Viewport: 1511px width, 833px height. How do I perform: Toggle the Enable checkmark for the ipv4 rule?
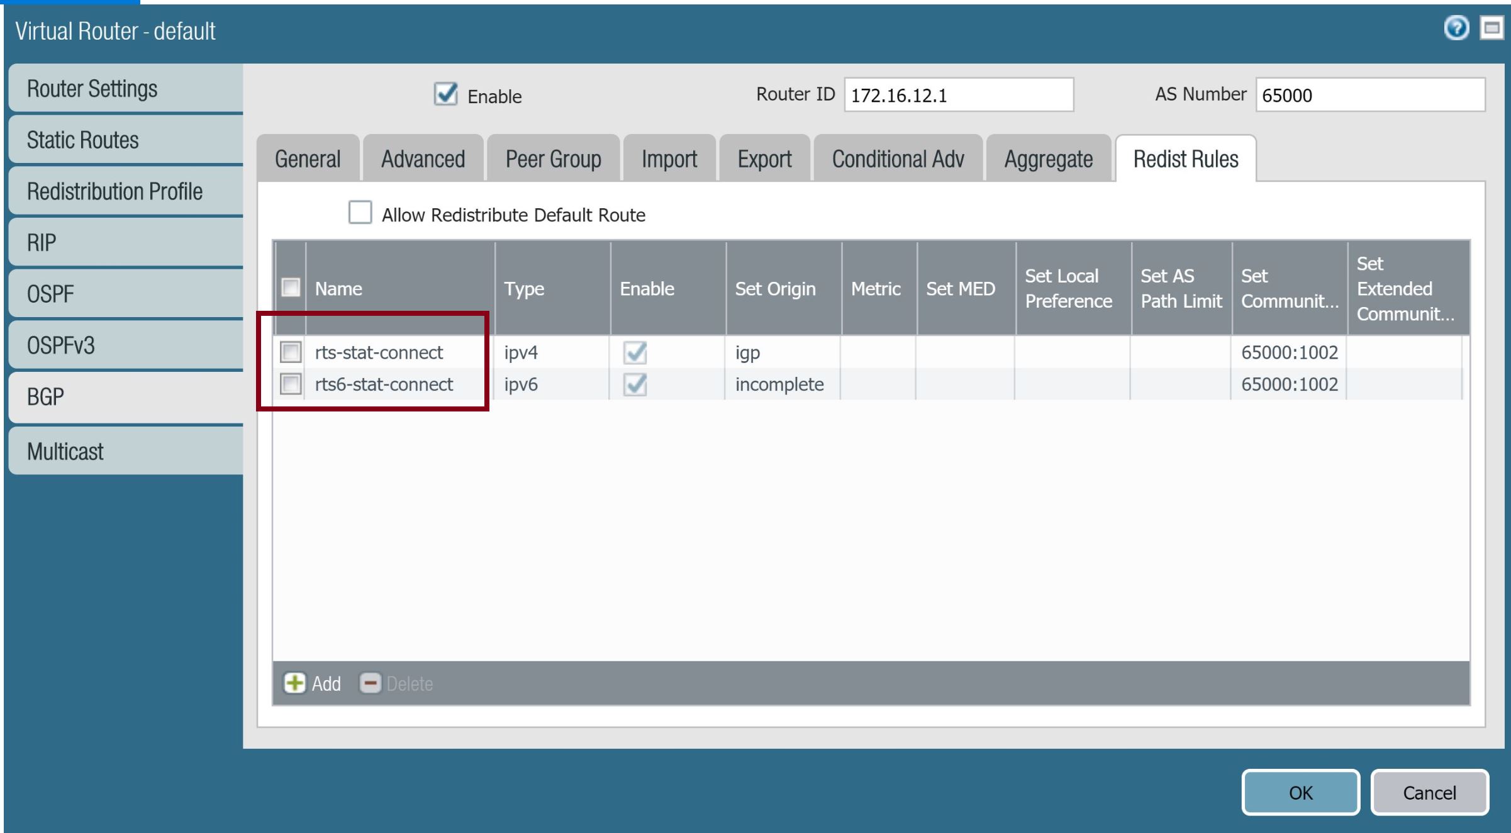tap(635, 352)
